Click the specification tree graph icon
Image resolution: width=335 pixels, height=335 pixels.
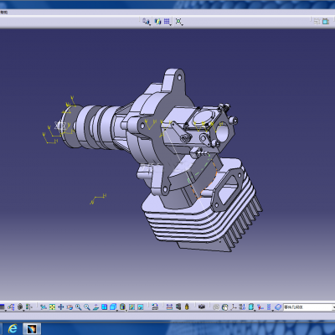pyautogui.click(x=11, y=307)
